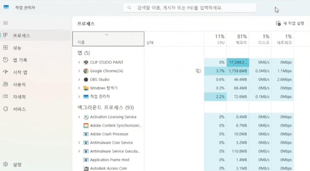
Task: Click the 2.2% CPU cell
Action: pyautogui.click(x=215, y=97)
